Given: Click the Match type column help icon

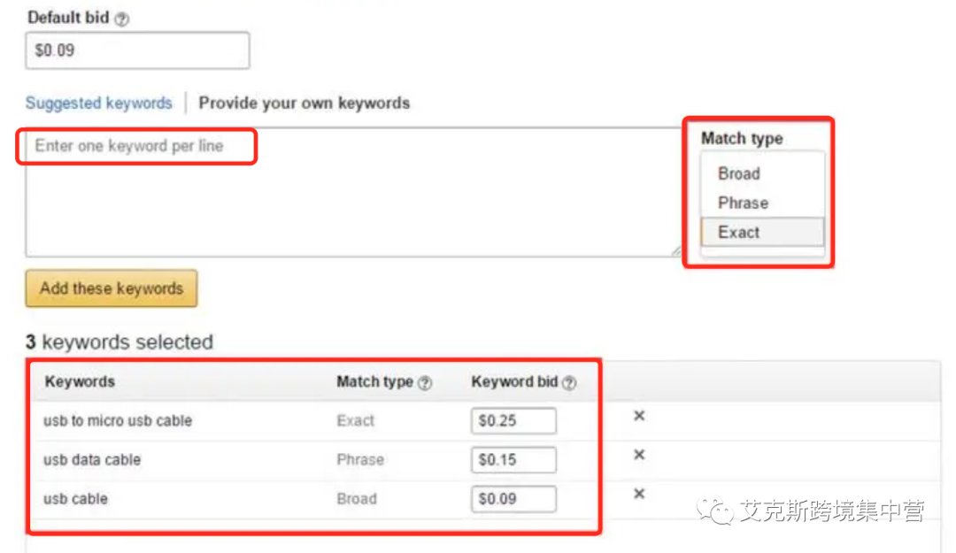Looking at the screenshot, I should 425,383.
